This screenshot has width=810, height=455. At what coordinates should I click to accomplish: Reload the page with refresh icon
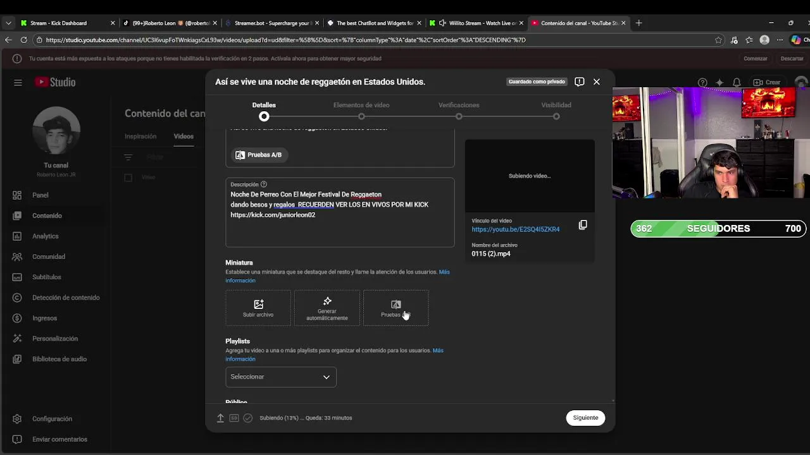click(23, 40)
